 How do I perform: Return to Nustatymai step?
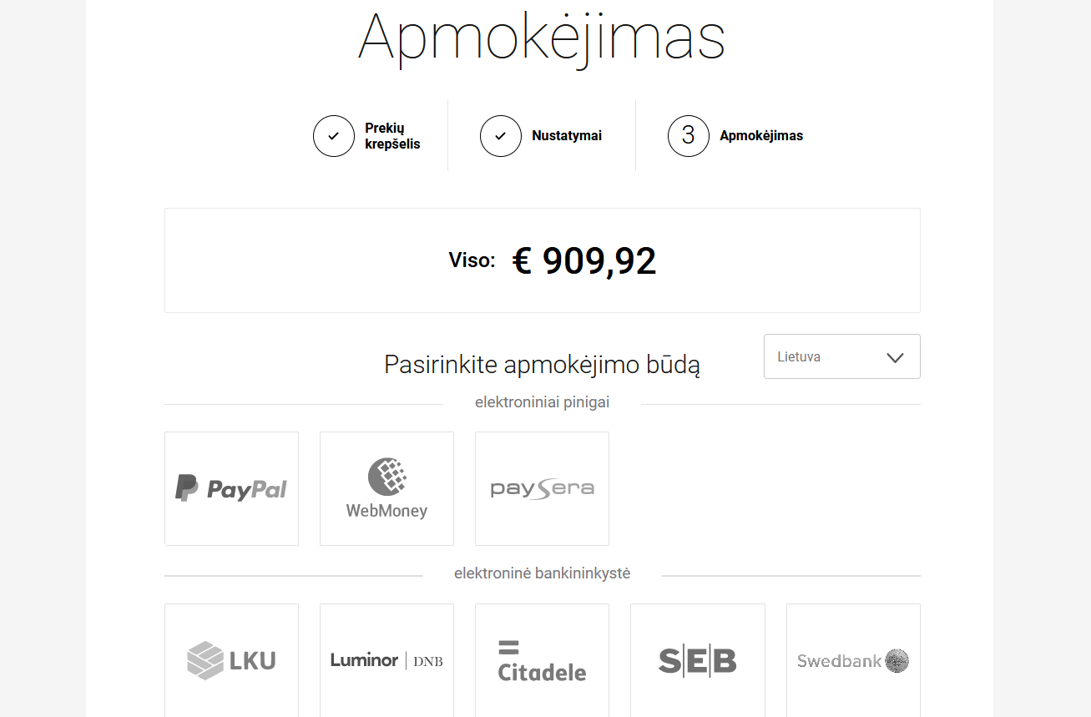click(567, 136)
